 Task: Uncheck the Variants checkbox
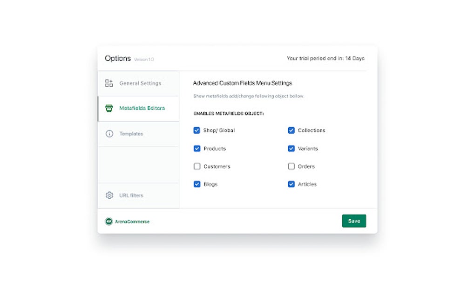tap(291, 148)
